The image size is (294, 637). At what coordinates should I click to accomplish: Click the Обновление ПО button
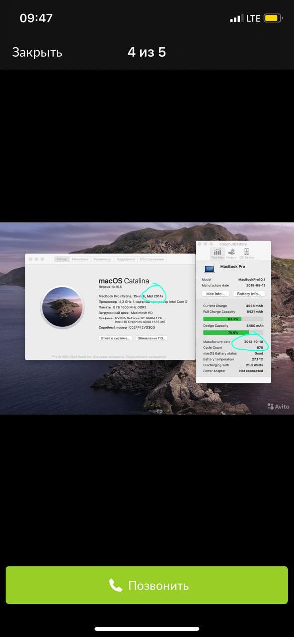[151, 338]
